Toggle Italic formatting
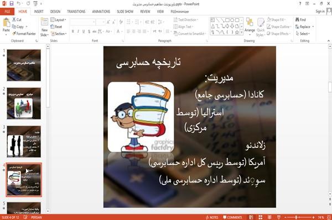 pos(78,31)
